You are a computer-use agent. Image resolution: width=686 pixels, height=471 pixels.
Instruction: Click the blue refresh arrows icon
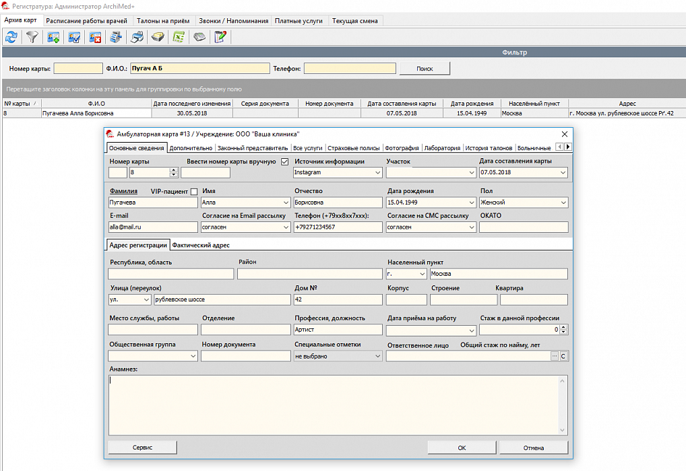click(x=11, y=38)
